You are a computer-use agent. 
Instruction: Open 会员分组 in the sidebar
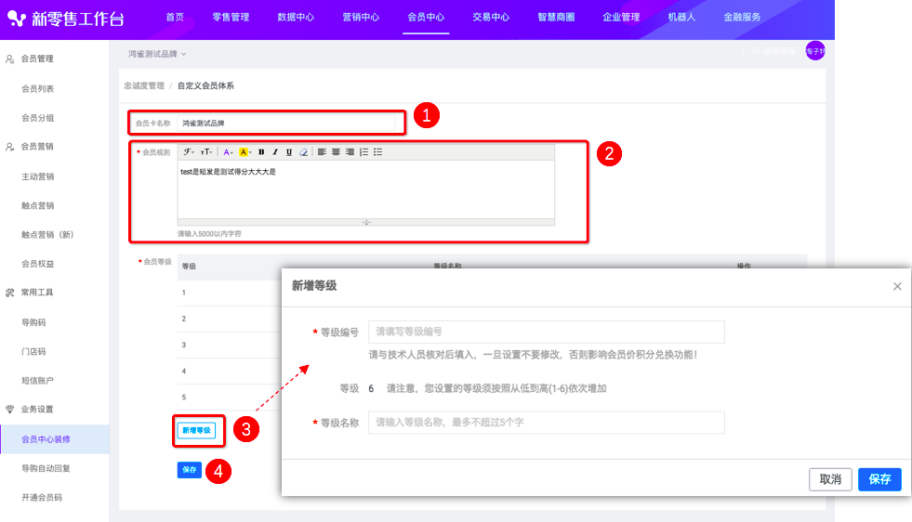click(38, 118)
